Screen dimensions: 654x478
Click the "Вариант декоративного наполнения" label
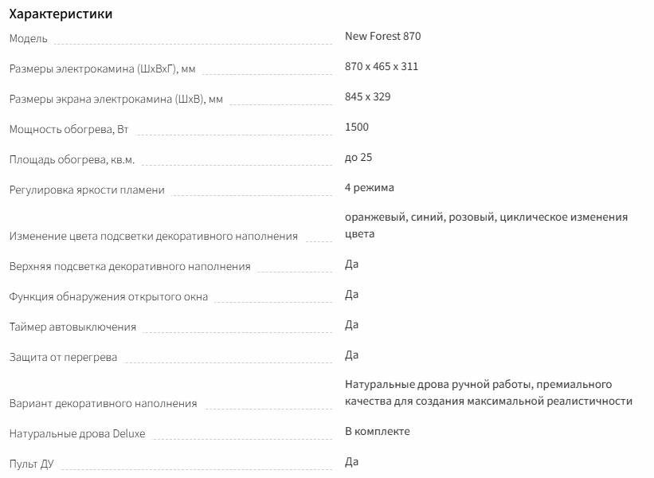[x=104, y=403]
